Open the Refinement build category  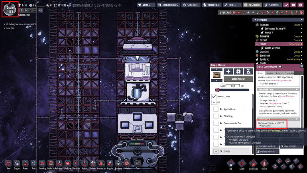59,163
